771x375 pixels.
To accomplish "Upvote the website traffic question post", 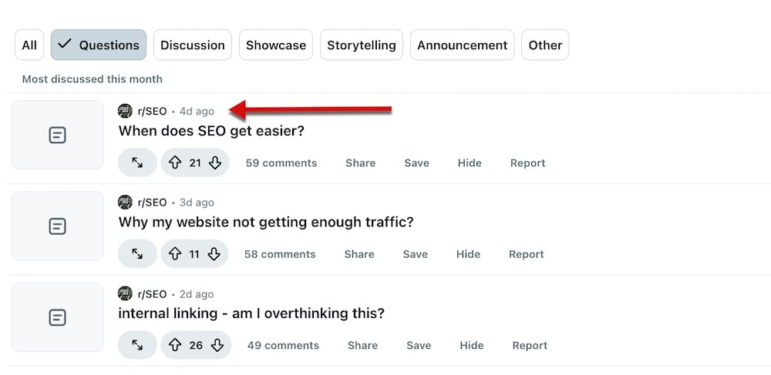I will [175, 254].
